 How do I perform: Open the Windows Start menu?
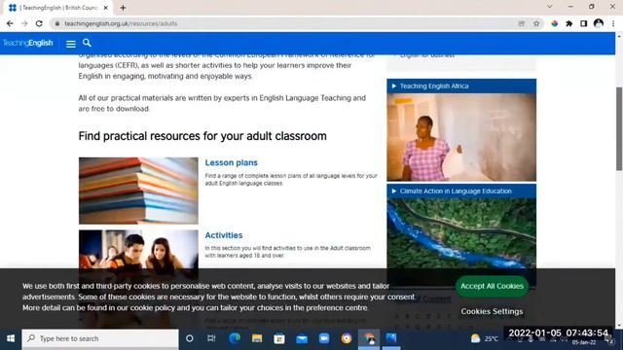pos(11,338)
